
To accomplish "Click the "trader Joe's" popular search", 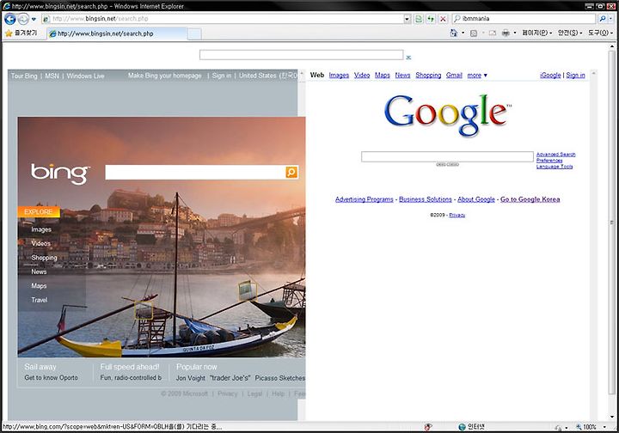I will click(230, 378).
